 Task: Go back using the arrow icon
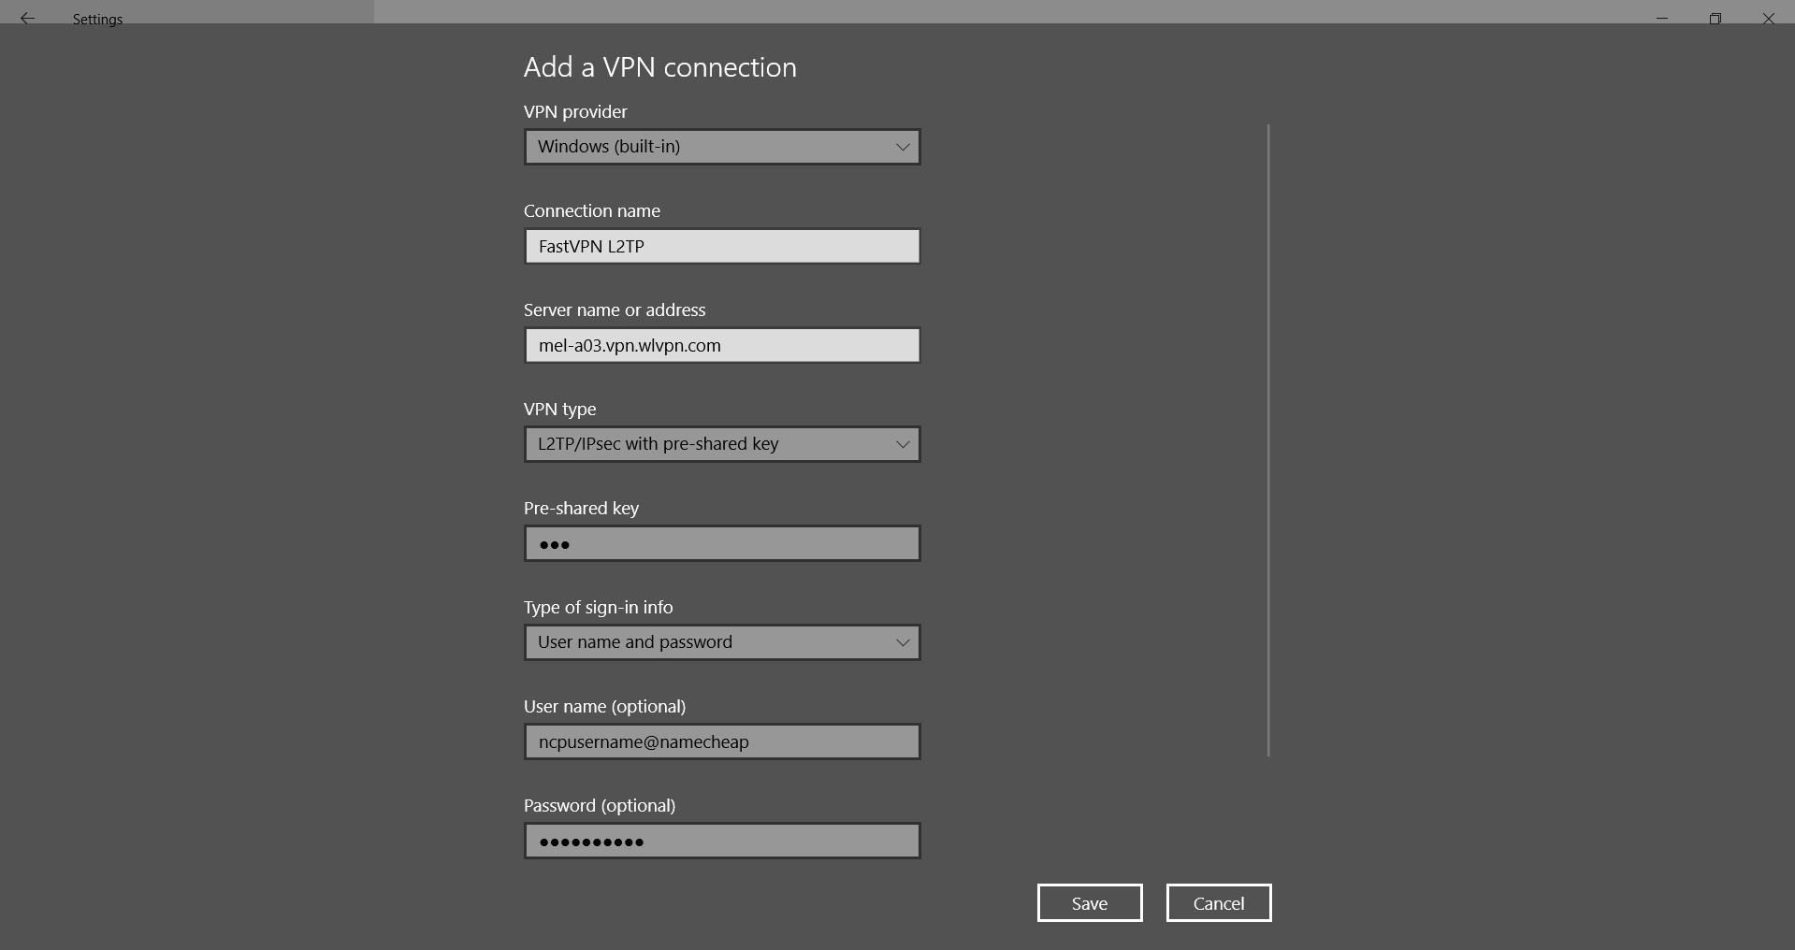pos(27,18)
